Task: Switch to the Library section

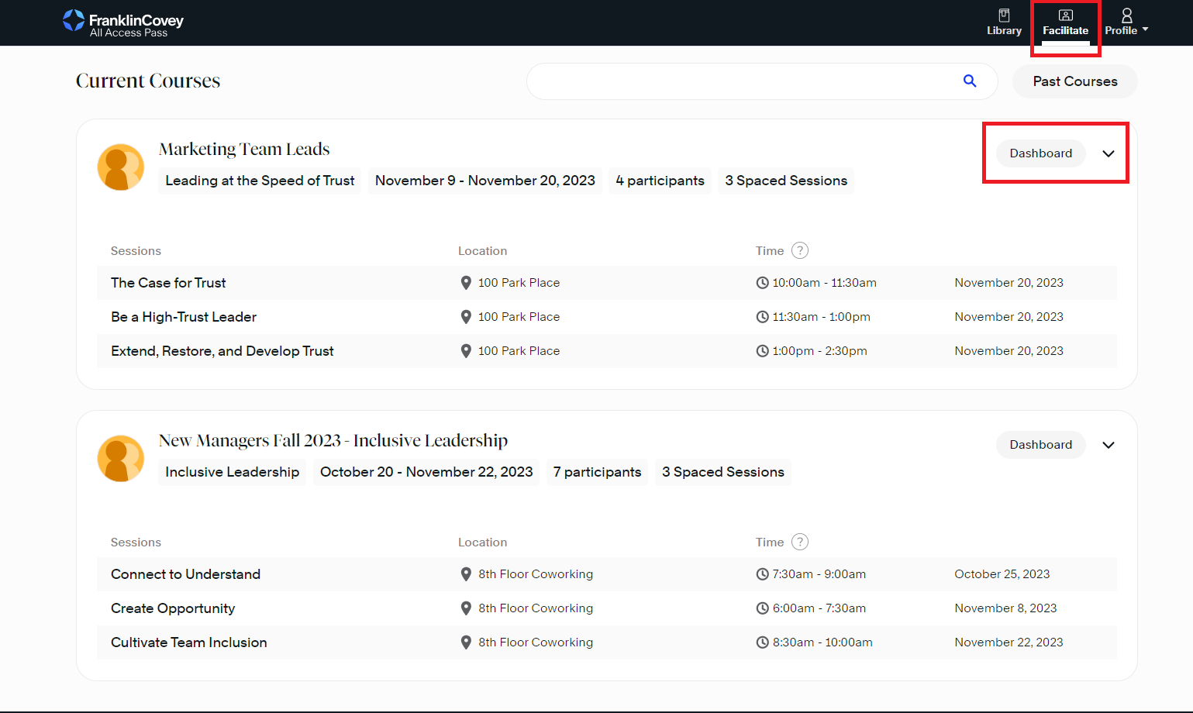Action: click(x=1004, y=22)
